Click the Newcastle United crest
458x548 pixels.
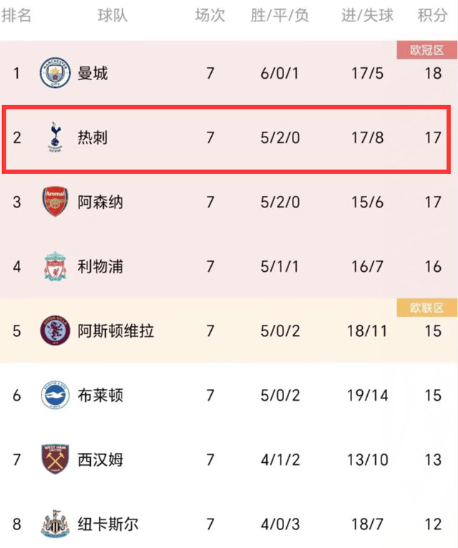55,524
